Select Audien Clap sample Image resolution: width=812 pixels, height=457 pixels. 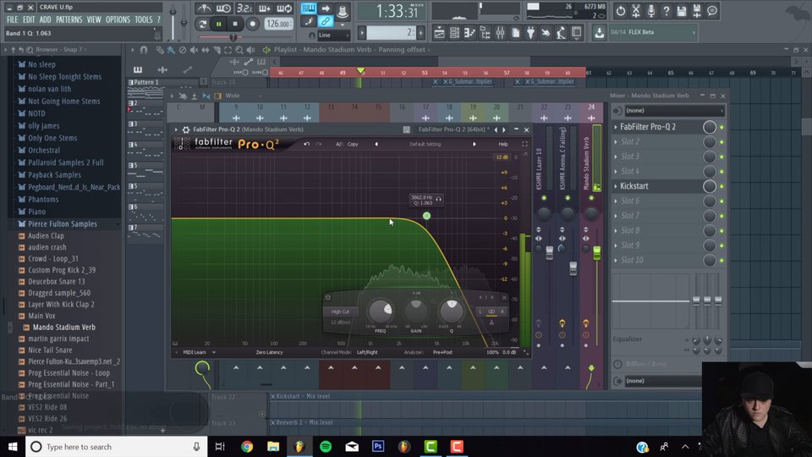tap(46, 236)
